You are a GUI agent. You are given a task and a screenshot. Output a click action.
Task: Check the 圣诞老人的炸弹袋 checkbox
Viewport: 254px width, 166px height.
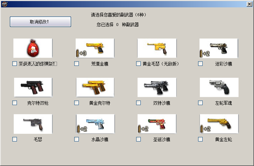click(x=14, y=64)
